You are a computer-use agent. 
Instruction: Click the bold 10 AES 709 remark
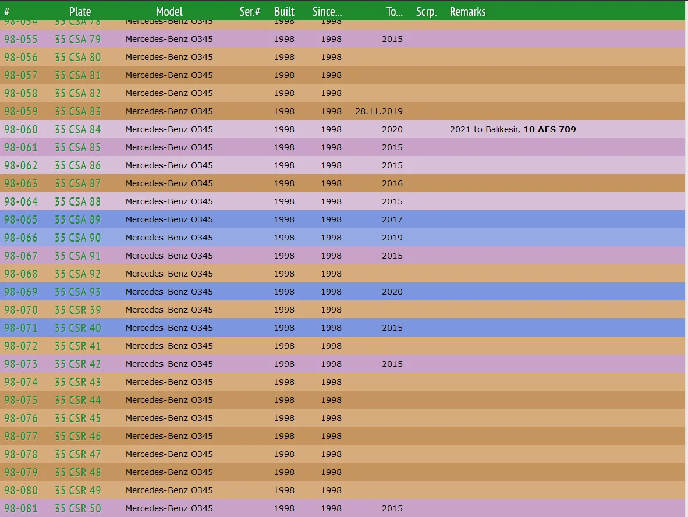(549, 129)
